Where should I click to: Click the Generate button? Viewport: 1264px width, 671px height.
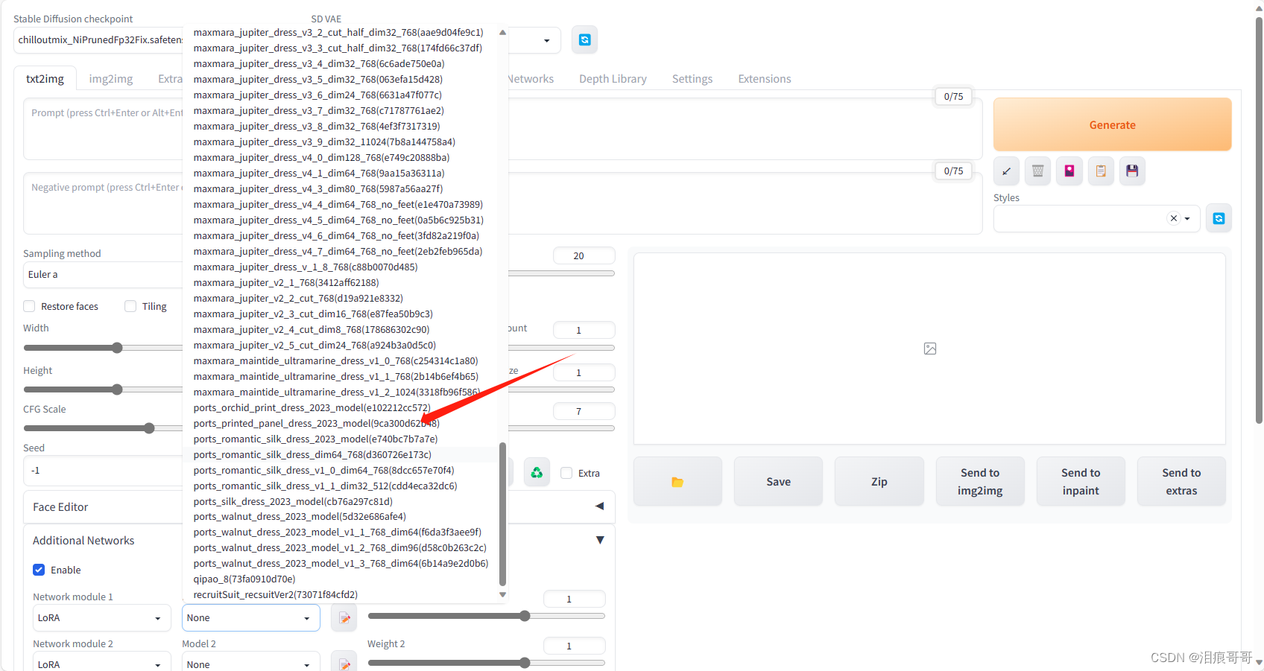[1113, 124]
